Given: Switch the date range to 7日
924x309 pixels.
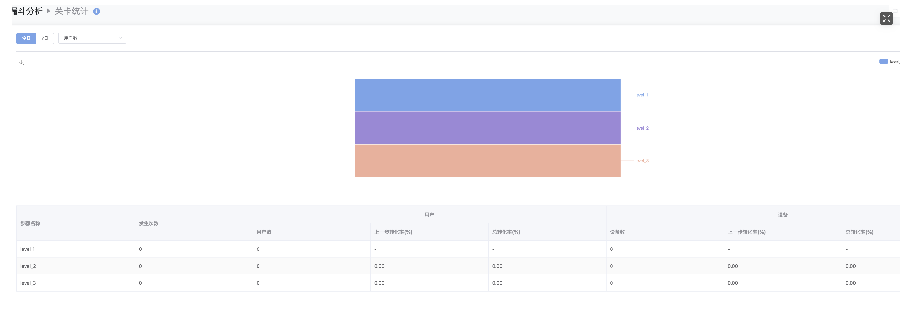Looking at the screenshot, I should point(45,38).
